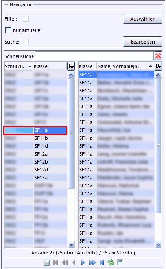Click the table clipboard icon in bottom toolbar
The image size is (166, 269).
click(46, 262)
